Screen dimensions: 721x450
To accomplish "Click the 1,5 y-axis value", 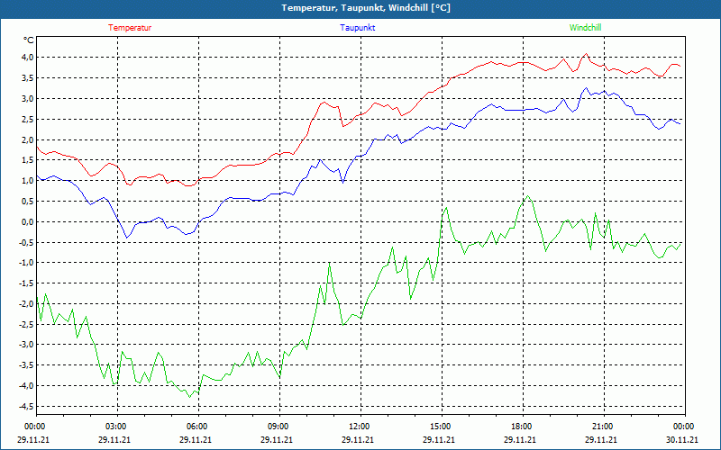I will [x=28, y=160].
